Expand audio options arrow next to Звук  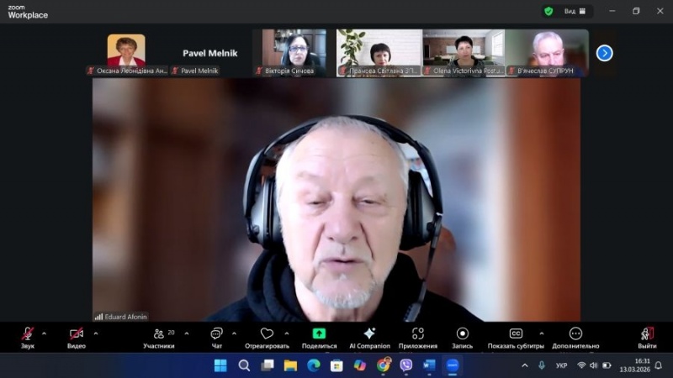pos(45,333)
